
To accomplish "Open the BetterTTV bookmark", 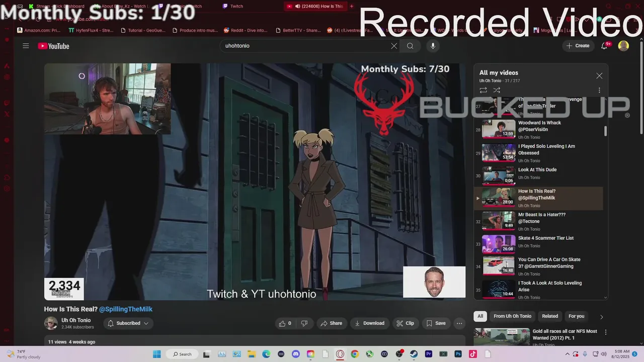I will point(298,30).
